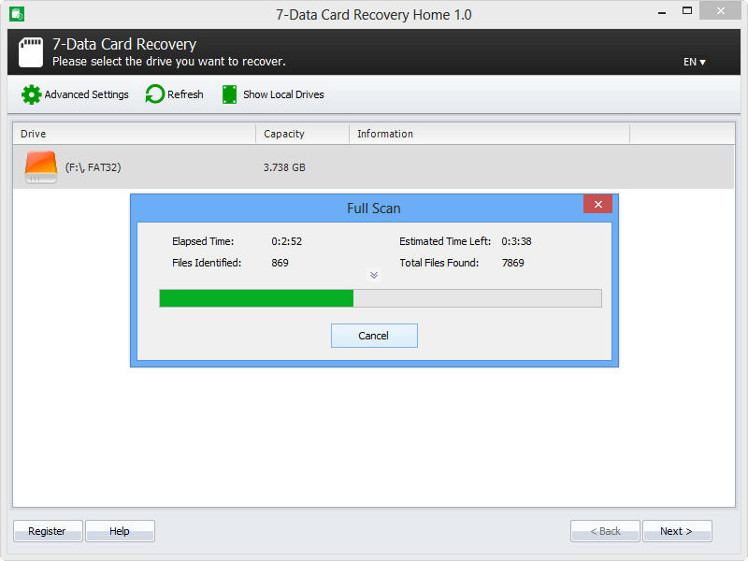Refresh the drive list
Image resolution: width=748 pixels, height=561 pixels.
[174, 94]
